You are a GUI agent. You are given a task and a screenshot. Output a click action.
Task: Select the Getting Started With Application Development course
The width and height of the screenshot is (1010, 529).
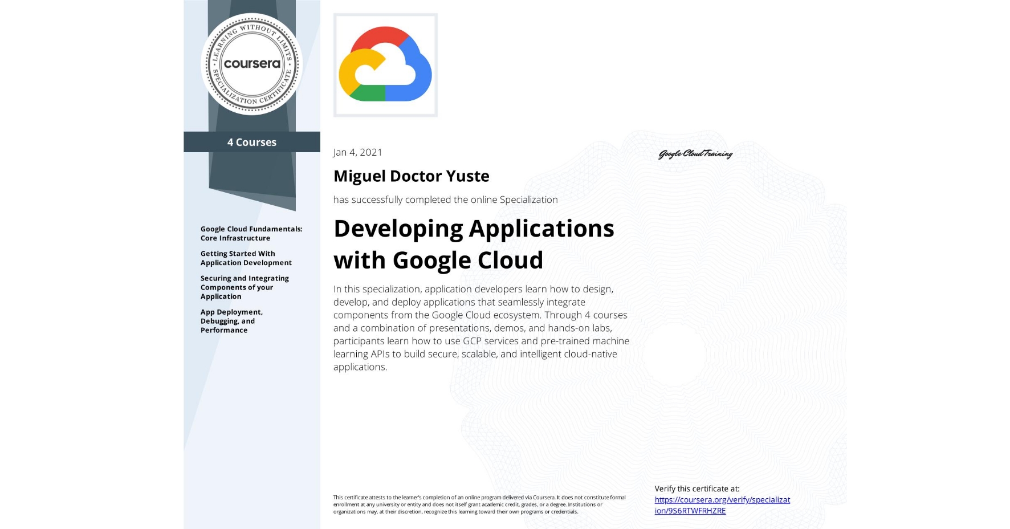pyautogui.click(x=246, y=258)
